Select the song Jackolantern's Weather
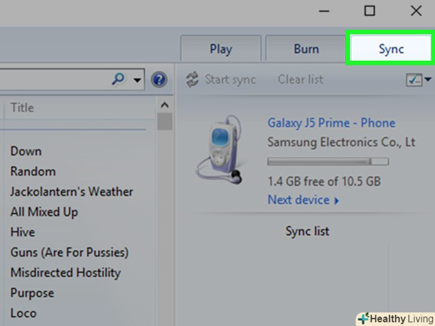Image resolution: width=435 pixels, height=326 pixels. coord(72,192)
